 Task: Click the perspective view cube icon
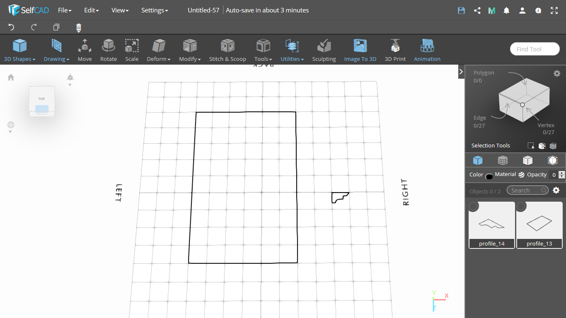(70, 77)
